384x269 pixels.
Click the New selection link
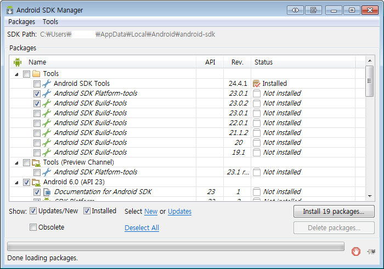pos(151,212)
